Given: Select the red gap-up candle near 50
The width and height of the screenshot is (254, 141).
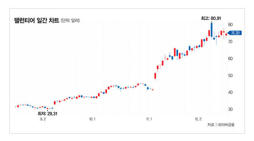Looking at the screenshot, I should (155, 76).
